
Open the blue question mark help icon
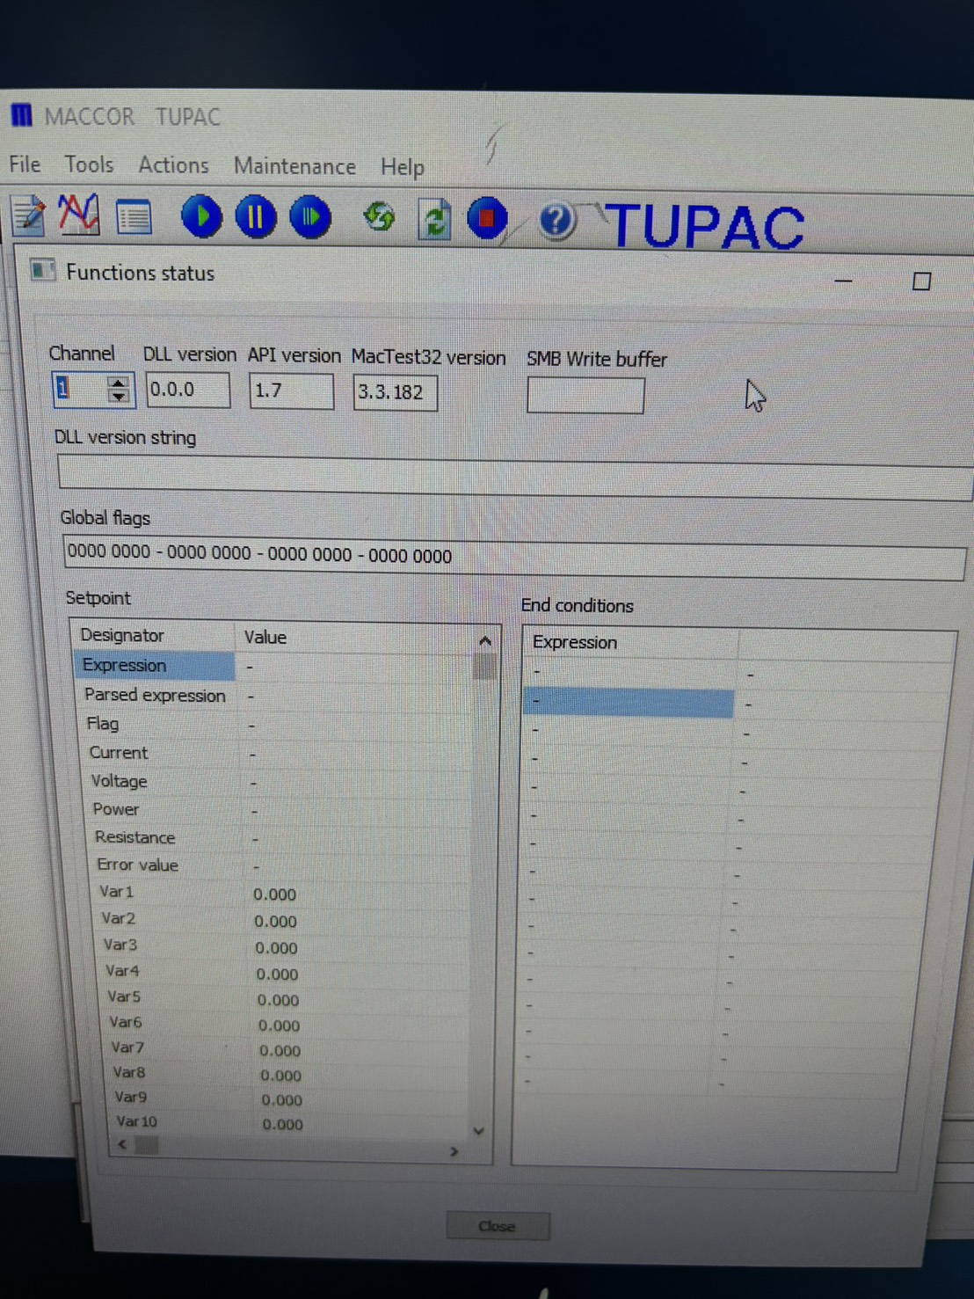556,220
